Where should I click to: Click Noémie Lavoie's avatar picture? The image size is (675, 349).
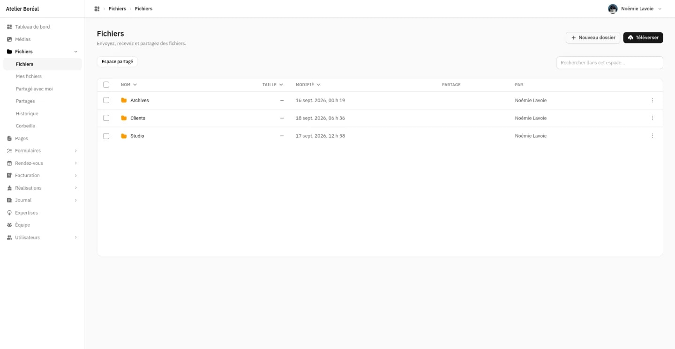point(613,9)
